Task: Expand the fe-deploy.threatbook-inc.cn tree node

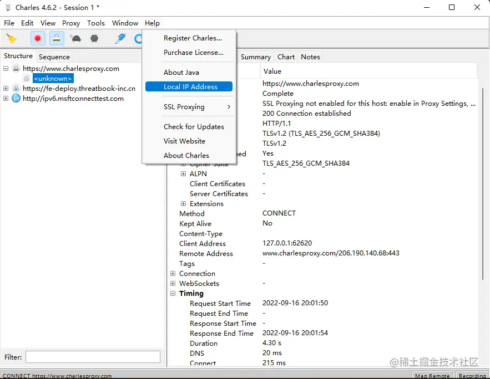Action: (x=6, y=88)
